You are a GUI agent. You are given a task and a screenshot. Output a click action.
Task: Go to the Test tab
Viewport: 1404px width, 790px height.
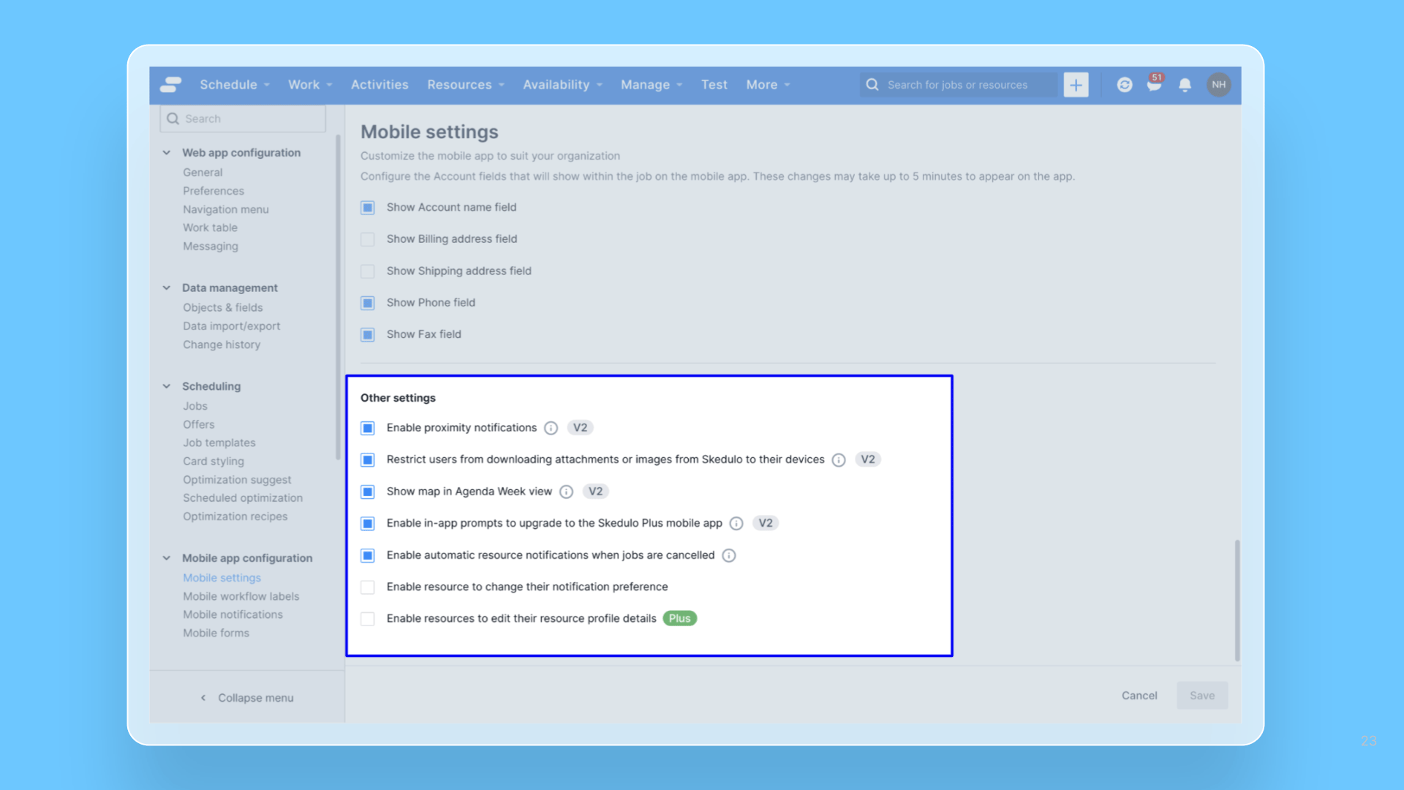714,85
